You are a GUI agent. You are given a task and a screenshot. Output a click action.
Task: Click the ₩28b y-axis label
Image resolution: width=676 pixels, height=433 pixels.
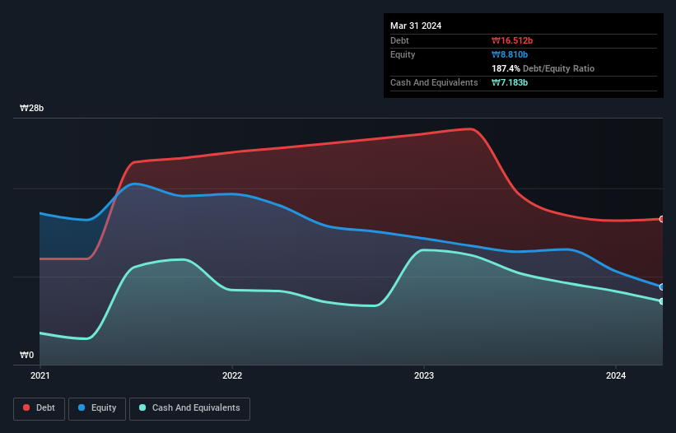click(x=31, y=108)
